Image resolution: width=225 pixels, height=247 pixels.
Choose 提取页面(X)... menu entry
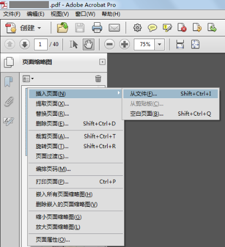[76, 104]
